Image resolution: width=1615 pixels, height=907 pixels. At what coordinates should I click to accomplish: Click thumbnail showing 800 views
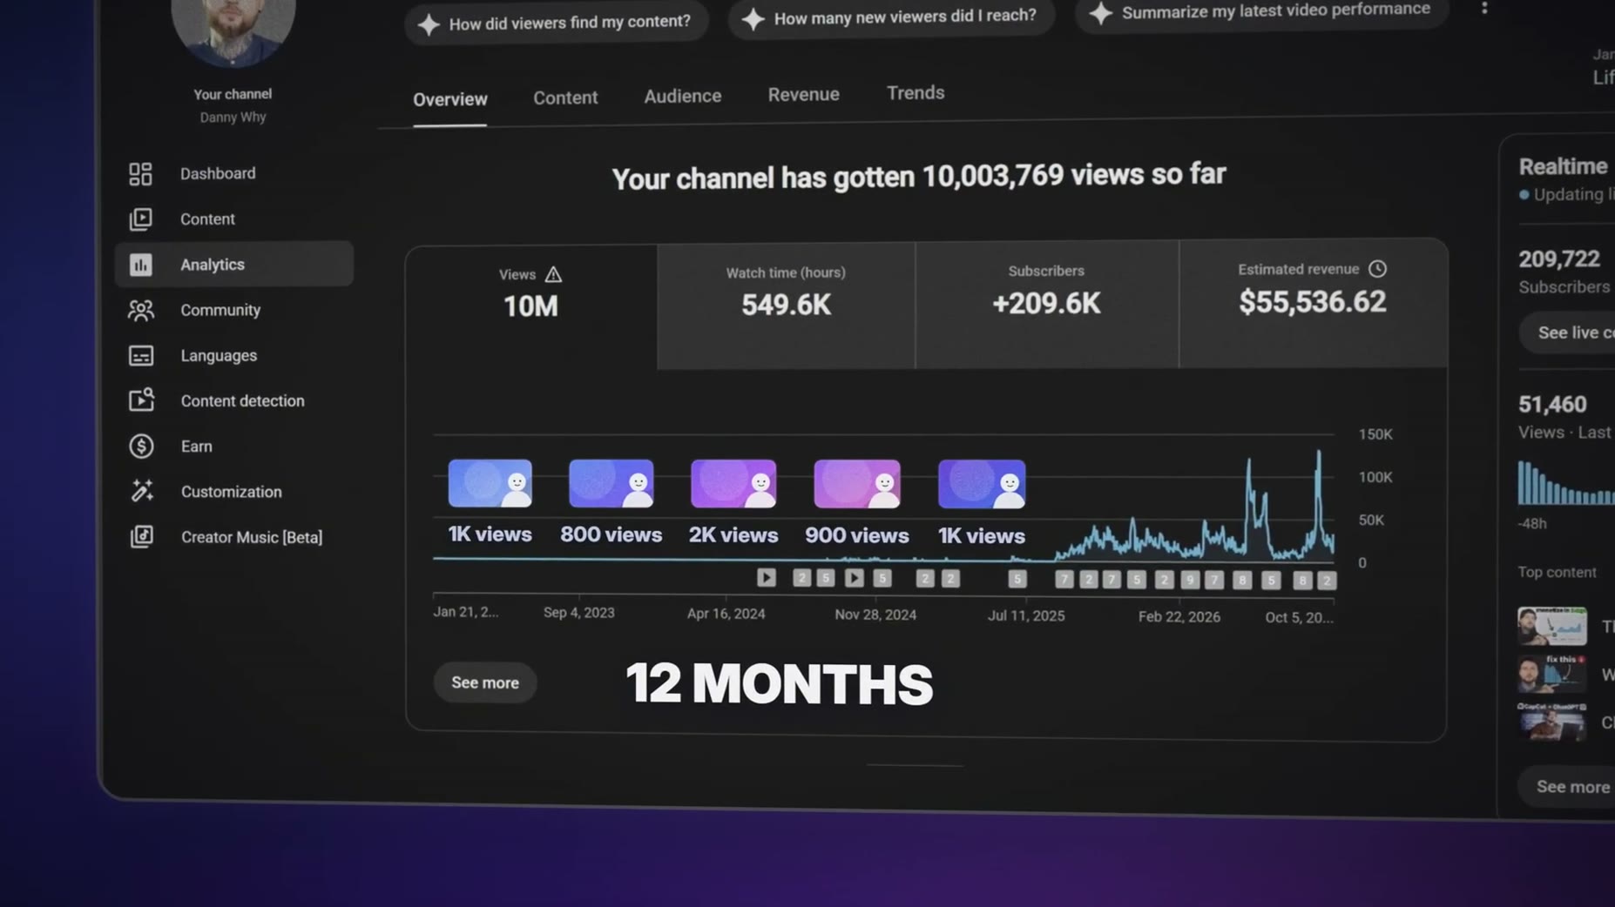(x=611, y=483)
